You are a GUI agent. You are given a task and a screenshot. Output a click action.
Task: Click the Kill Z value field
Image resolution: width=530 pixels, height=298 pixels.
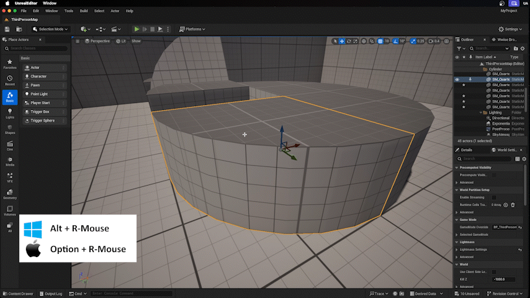click(503, 279)
